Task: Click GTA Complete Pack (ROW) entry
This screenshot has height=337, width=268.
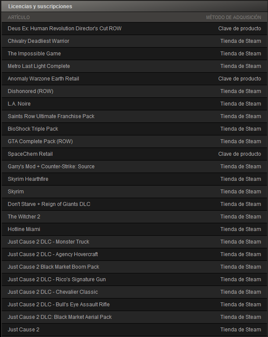Action: pos(134,141)
